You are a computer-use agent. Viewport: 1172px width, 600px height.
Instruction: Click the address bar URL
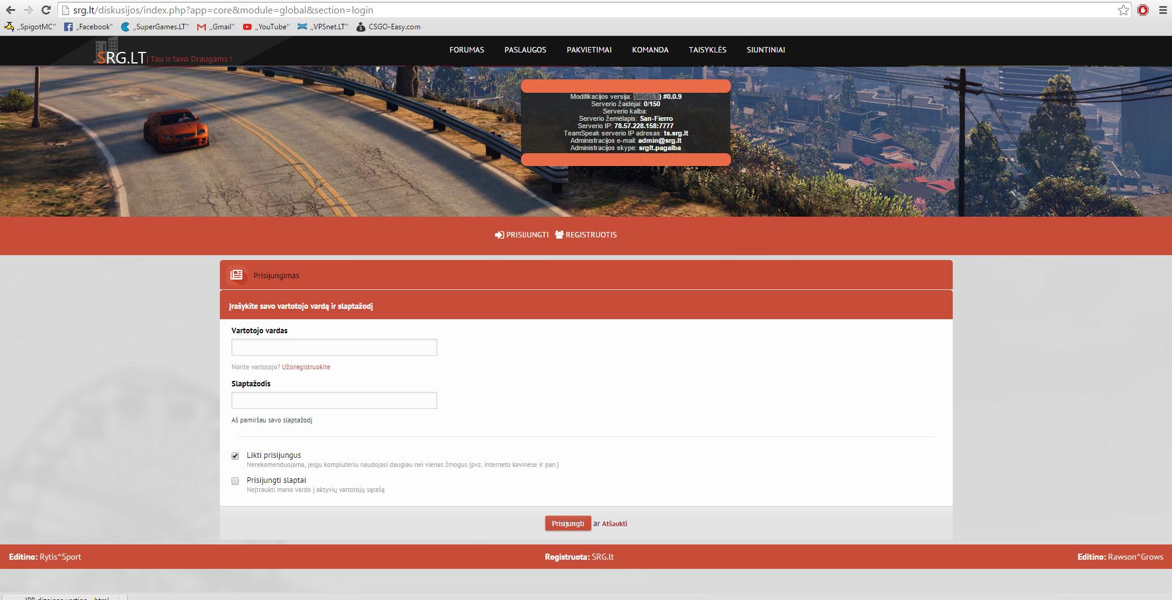[x=223, y=10]
